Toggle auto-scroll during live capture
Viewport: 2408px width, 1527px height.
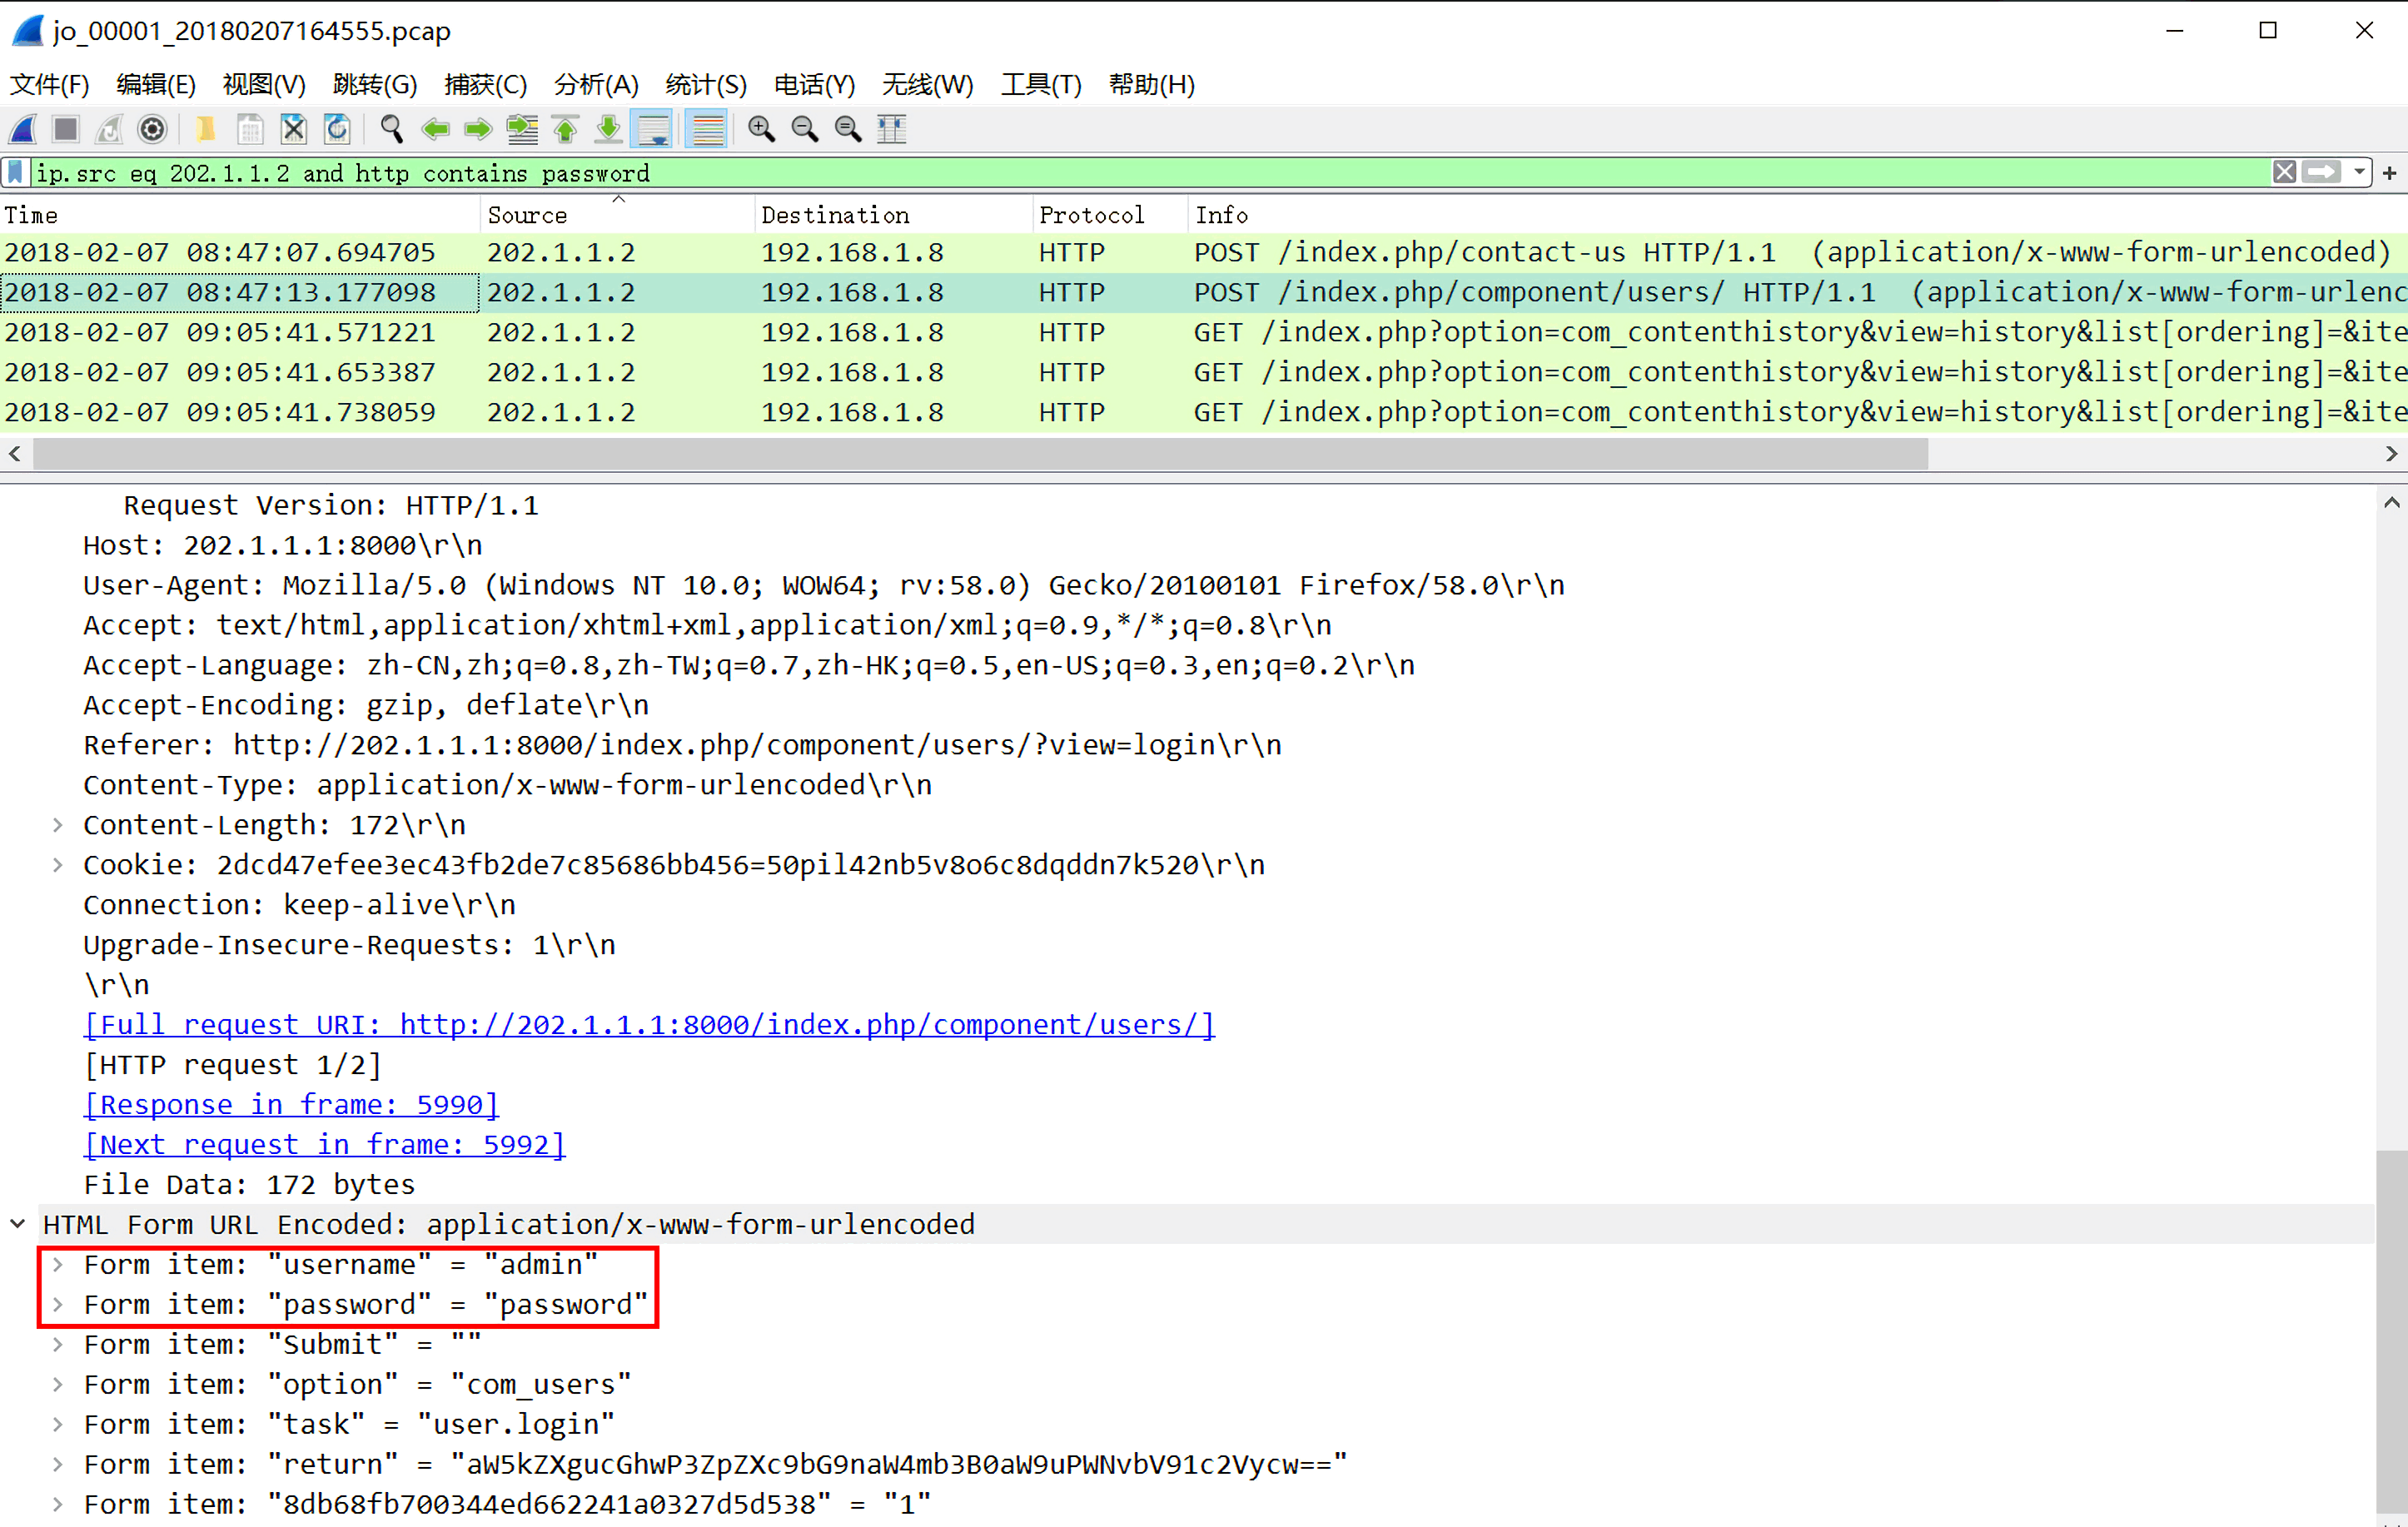[653, 129]
